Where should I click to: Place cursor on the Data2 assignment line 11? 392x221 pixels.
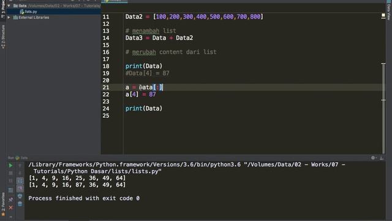coord(194,17)
